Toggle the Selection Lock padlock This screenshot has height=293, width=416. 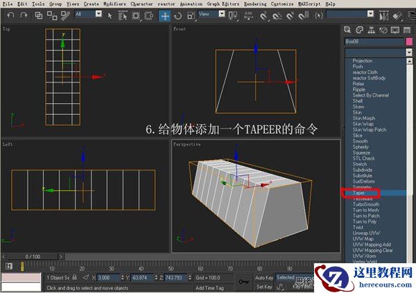click(x=75, y=277)
